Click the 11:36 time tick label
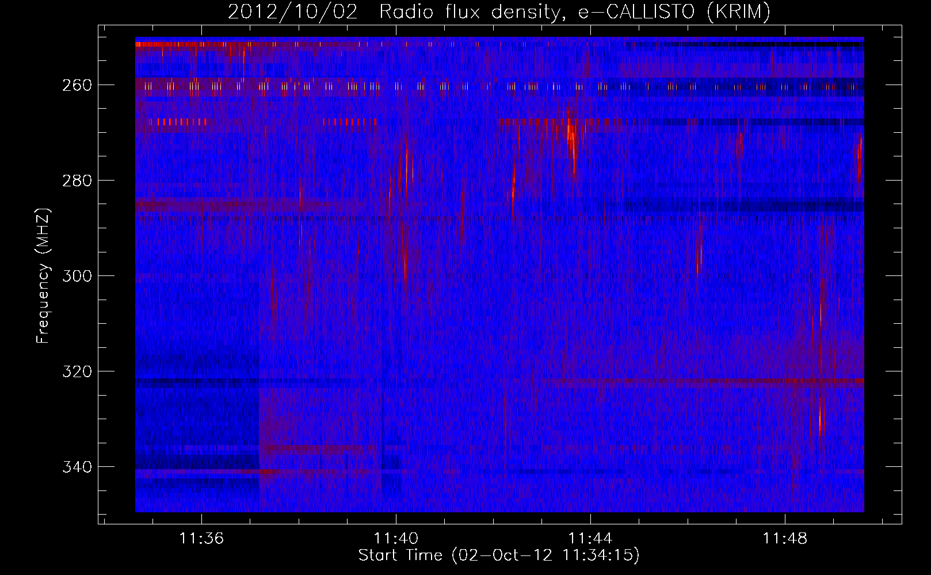Screen dimensions: 931x575 (201, 539)
